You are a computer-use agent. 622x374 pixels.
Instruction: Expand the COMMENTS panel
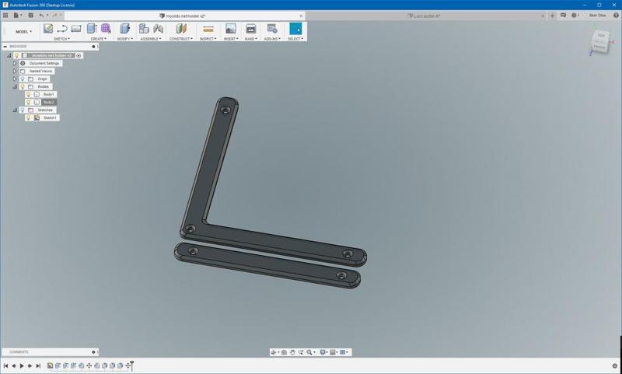point(93,351)
